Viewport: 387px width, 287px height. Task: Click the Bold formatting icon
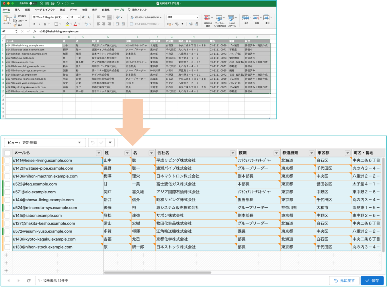point(34,24)
